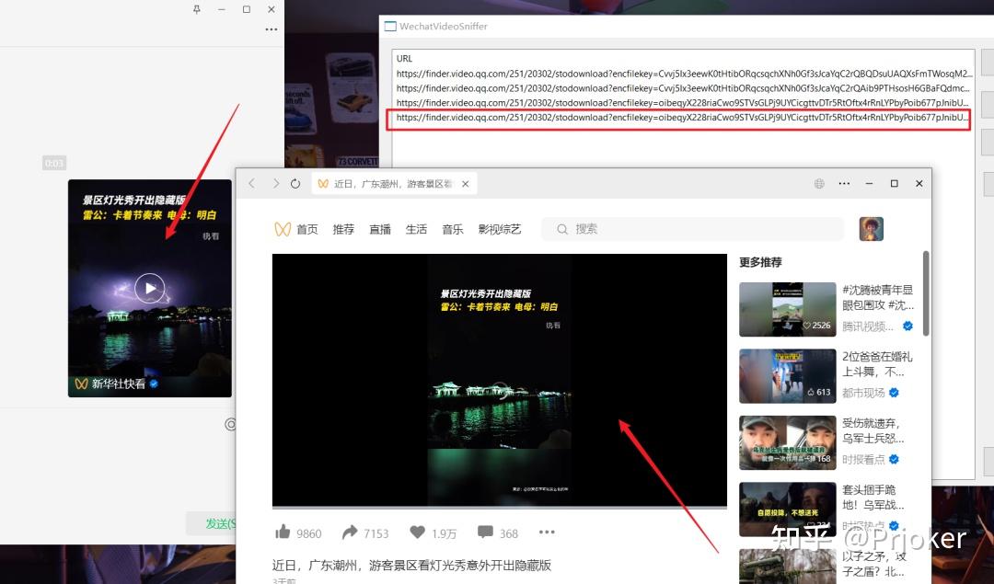Open recommended video title 2位爸爸在婚礼上斗舞
Screen dimensions: 994x584
click(877, 363)
